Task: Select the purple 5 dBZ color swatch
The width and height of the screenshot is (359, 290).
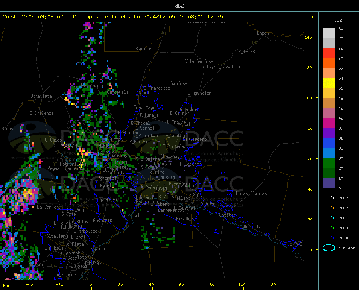Action: [329, 183]
